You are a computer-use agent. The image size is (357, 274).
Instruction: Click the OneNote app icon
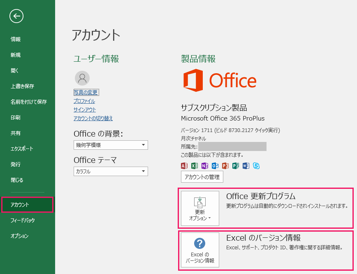pyautogui.click(x=205, y=166)
